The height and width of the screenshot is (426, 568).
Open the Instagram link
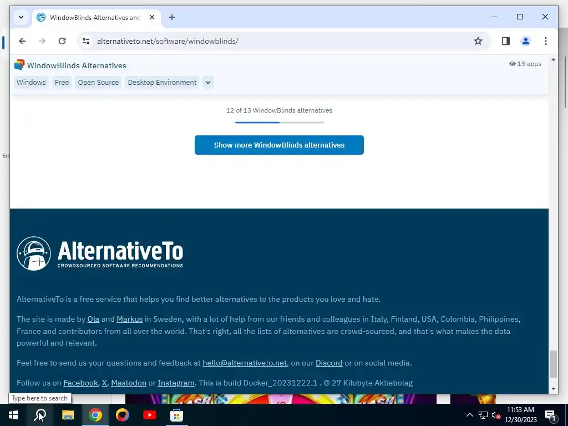(176, 383)
